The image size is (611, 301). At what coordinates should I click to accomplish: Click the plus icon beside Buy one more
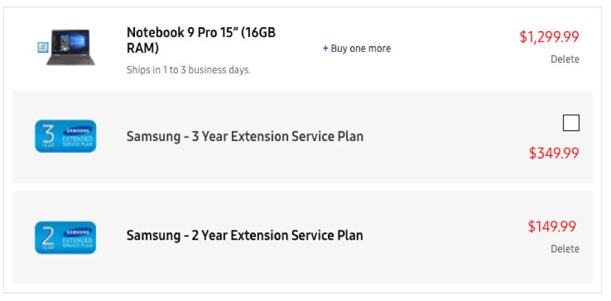tap(325, 49)
